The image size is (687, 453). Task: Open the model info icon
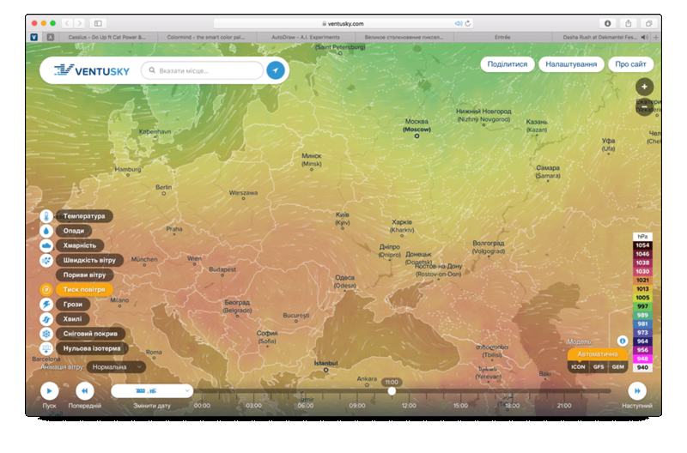click(623, 341)
